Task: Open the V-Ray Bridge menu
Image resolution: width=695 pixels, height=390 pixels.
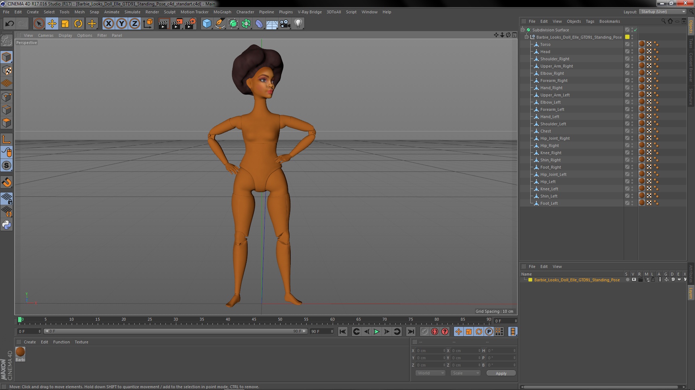Action: coord(309,12)
